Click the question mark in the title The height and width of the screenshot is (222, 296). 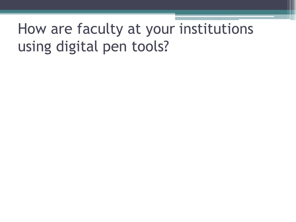pyautogui.click(x=166, y=46)
